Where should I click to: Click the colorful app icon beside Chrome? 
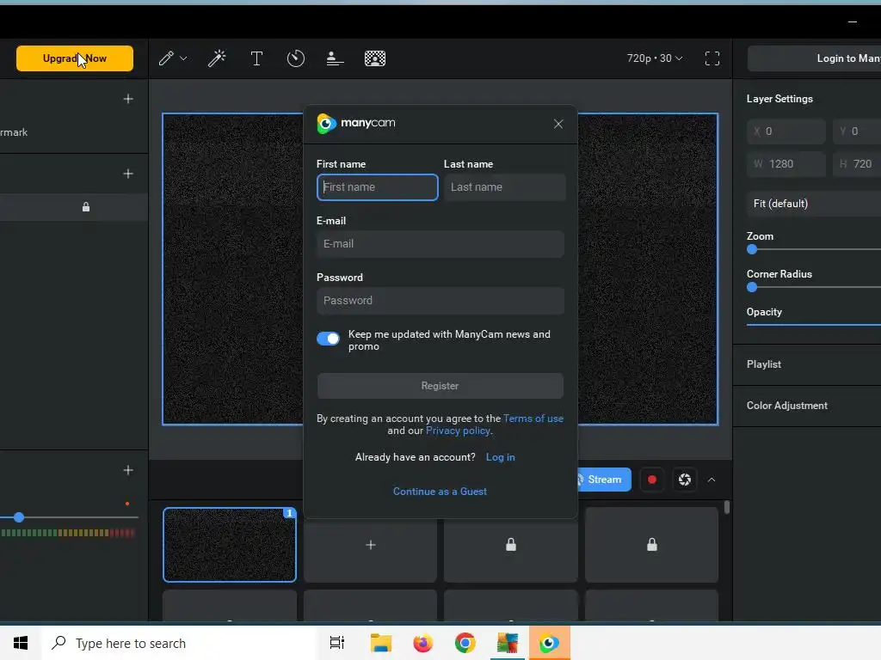point(508,643)
